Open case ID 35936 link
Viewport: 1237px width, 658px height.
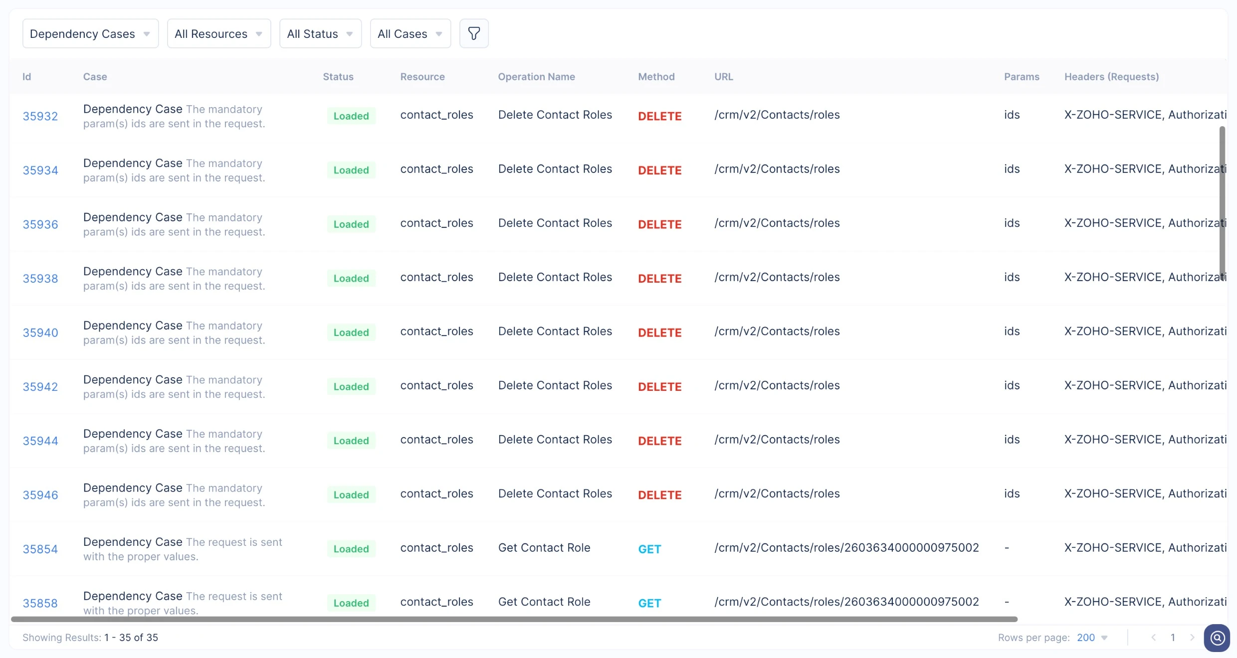pos(40,224)
